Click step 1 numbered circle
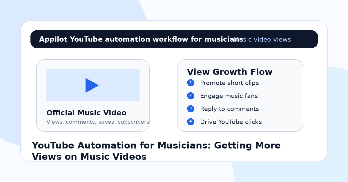Viewport: 348px width, 182px height. click(x=191, y=83)
